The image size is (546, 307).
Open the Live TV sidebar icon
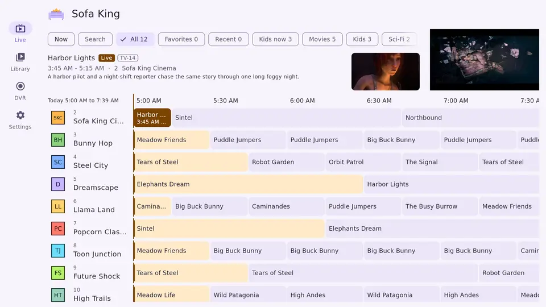(20, 28)
